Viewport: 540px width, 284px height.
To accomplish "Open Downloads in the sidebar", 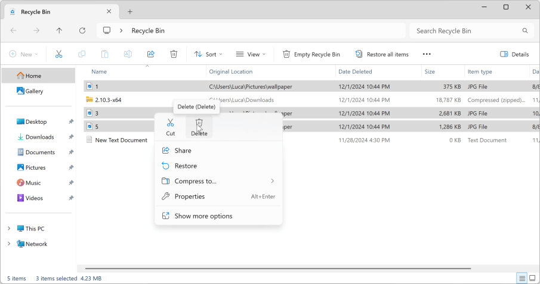I will coord(39,137).
